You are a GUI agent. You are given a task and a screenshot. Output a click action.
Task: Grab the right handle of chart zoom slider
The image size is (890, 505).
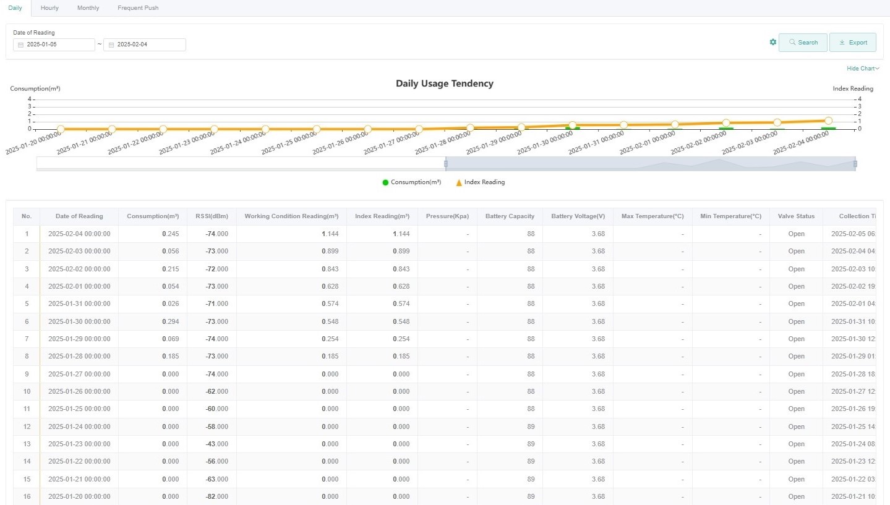point(855,164)
